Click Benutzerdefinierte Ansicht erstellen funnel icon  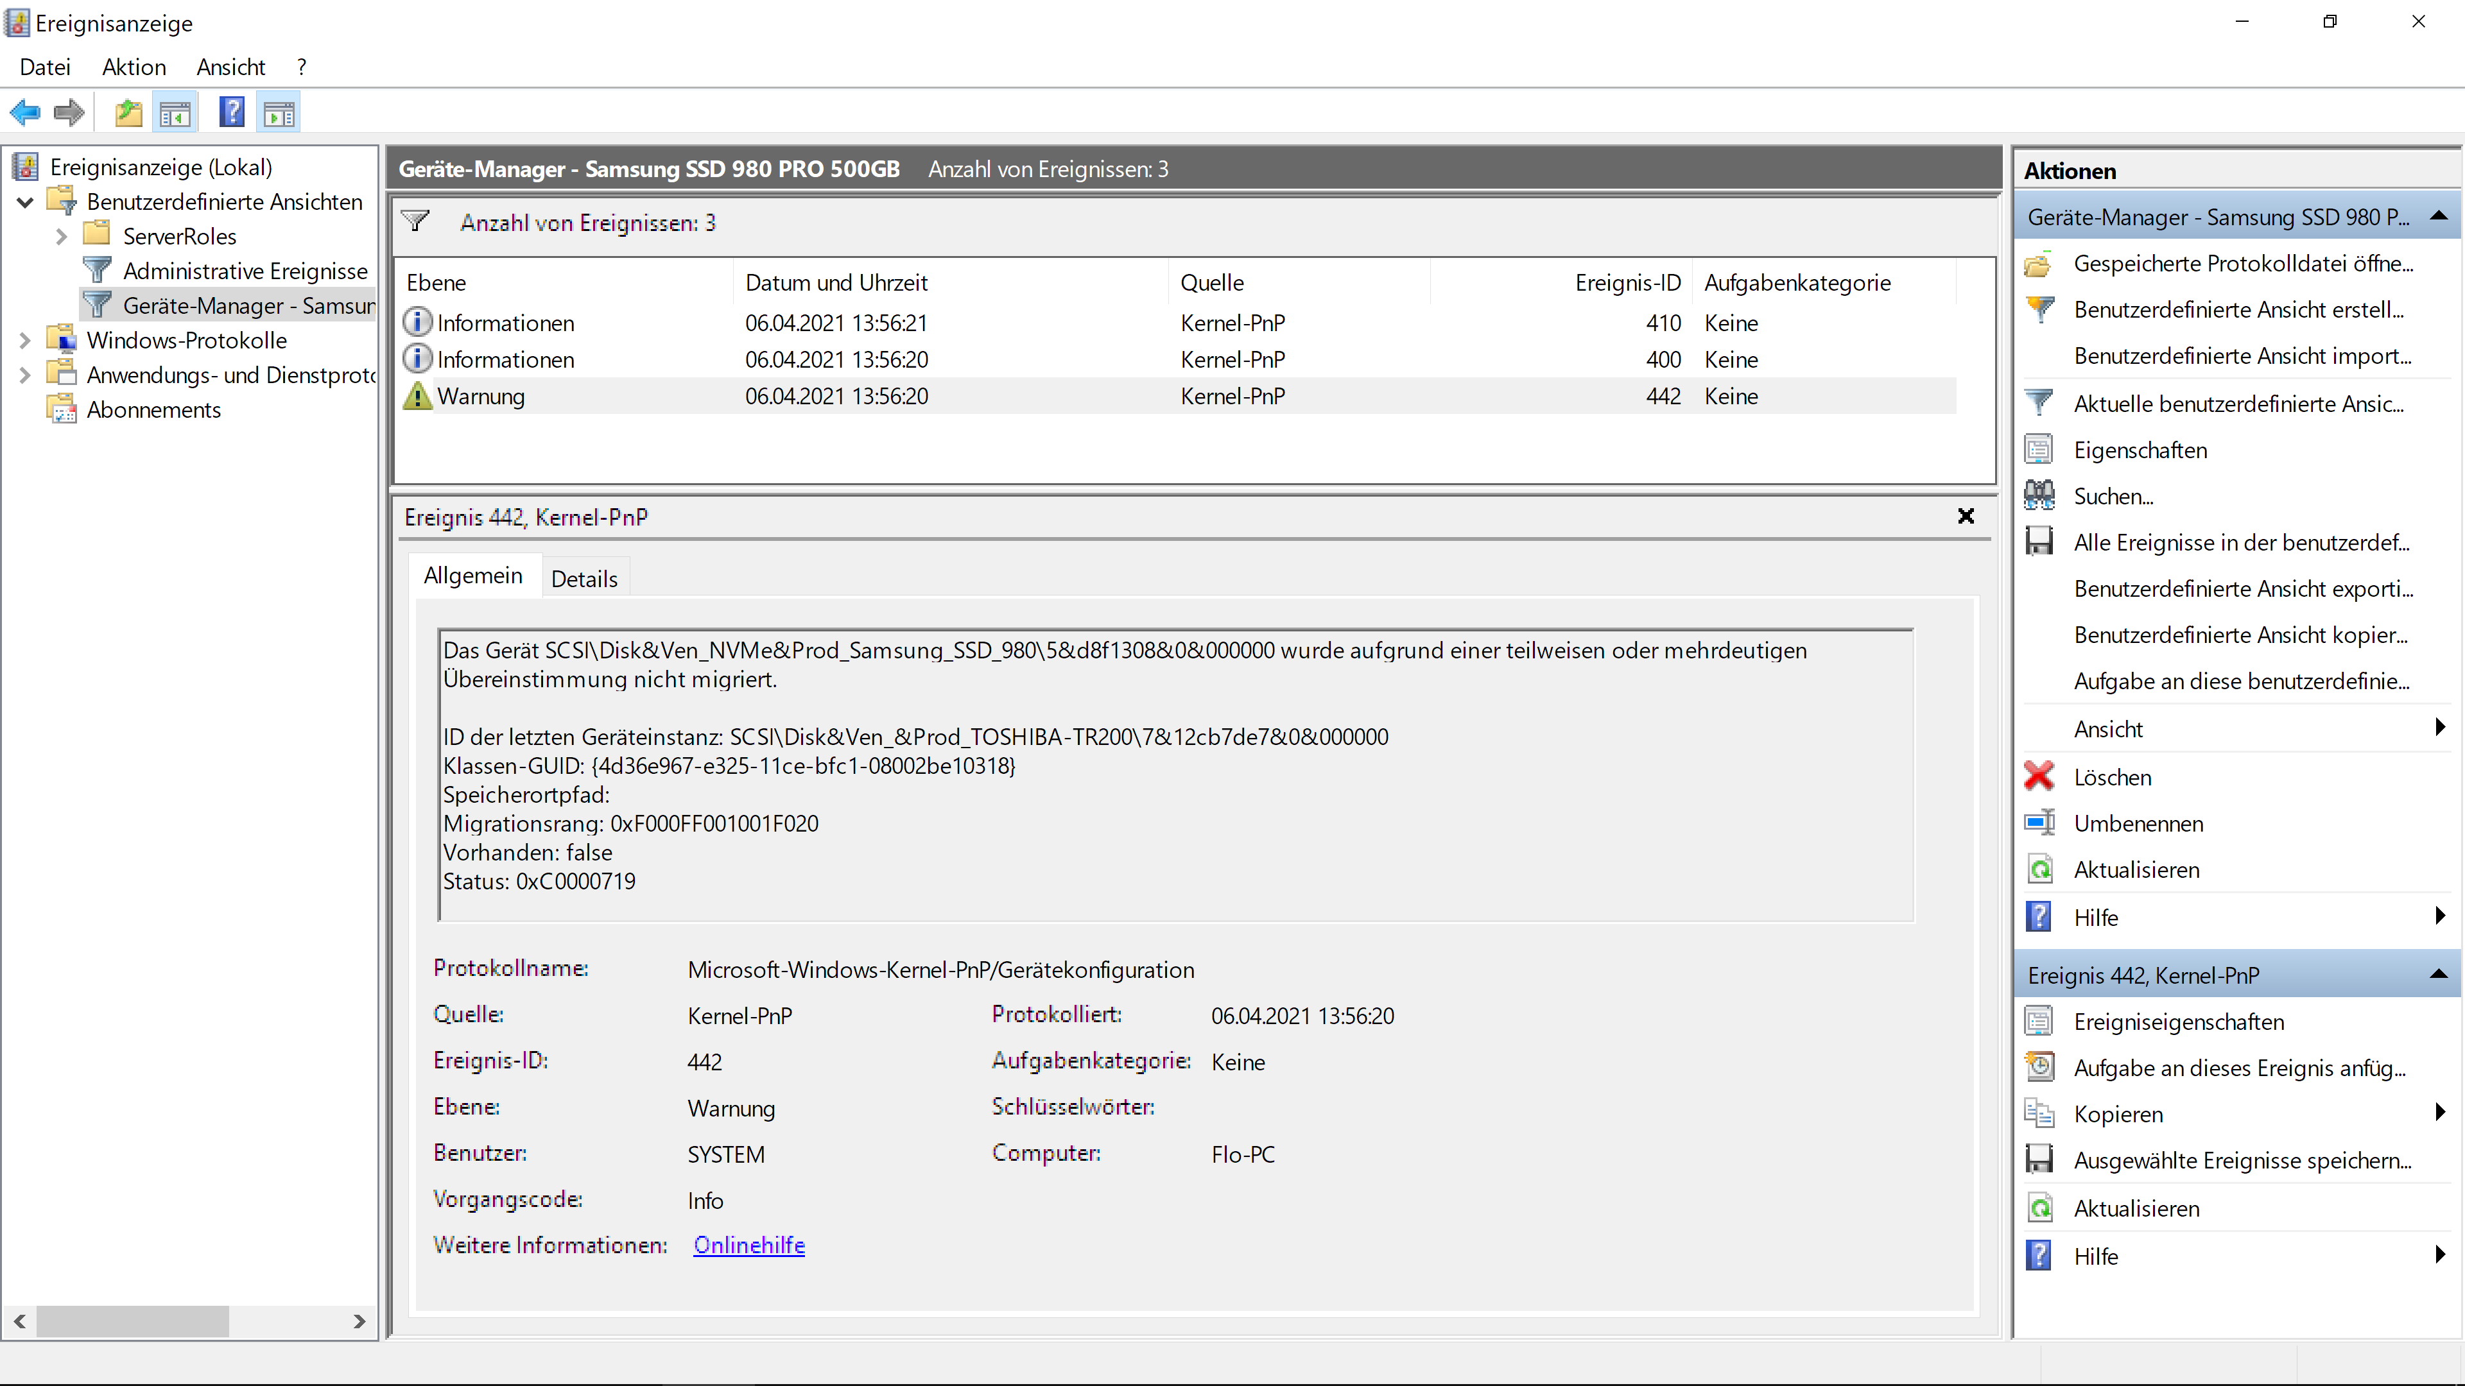(2039, 309)
